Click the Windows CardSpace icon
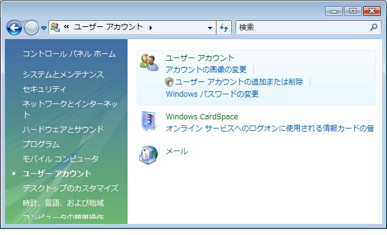Screen dimensions: 387x235 coord(149,121)
